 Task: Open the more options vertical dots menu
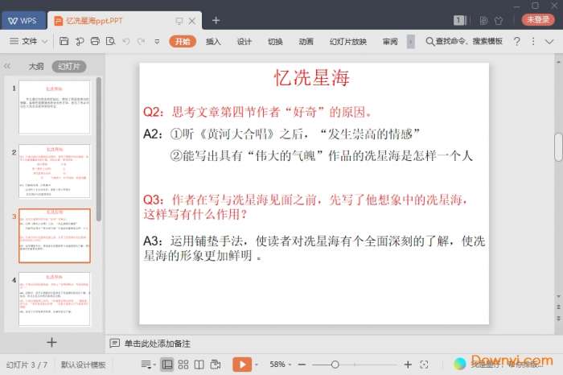pyautogui.click(x=533, y=41)
